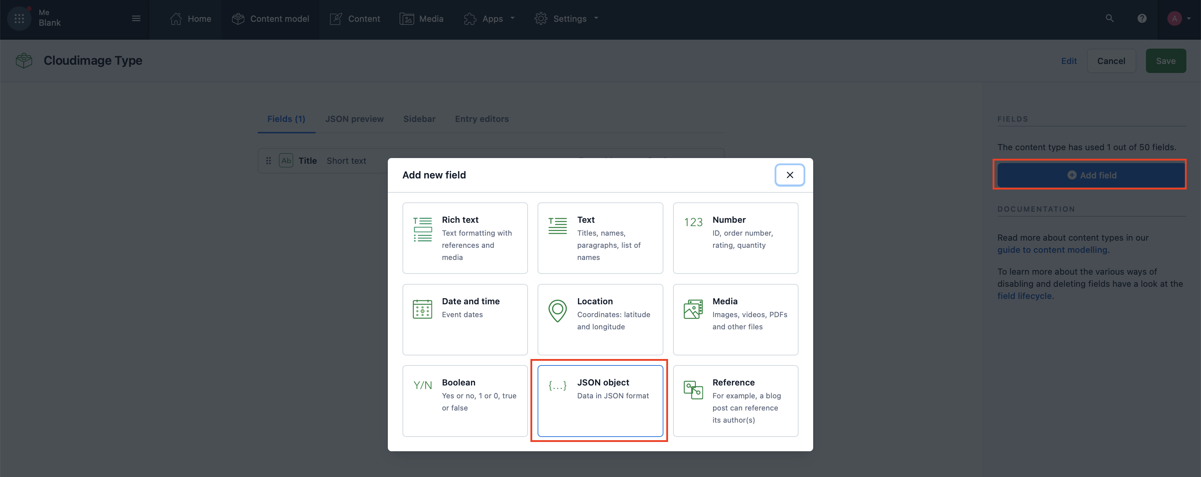Select the Media field type
The width and height of the screenshot is (1201, 477).
tap(735, 319)
